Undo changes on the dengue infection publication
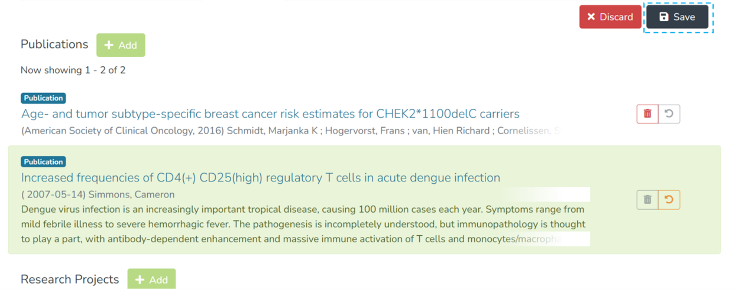741x296 pixels. pyautogui.click(x=669, y=200)
